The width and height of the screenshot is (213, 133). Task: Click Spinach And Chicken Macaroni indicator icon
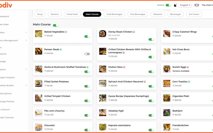[145, 82]
